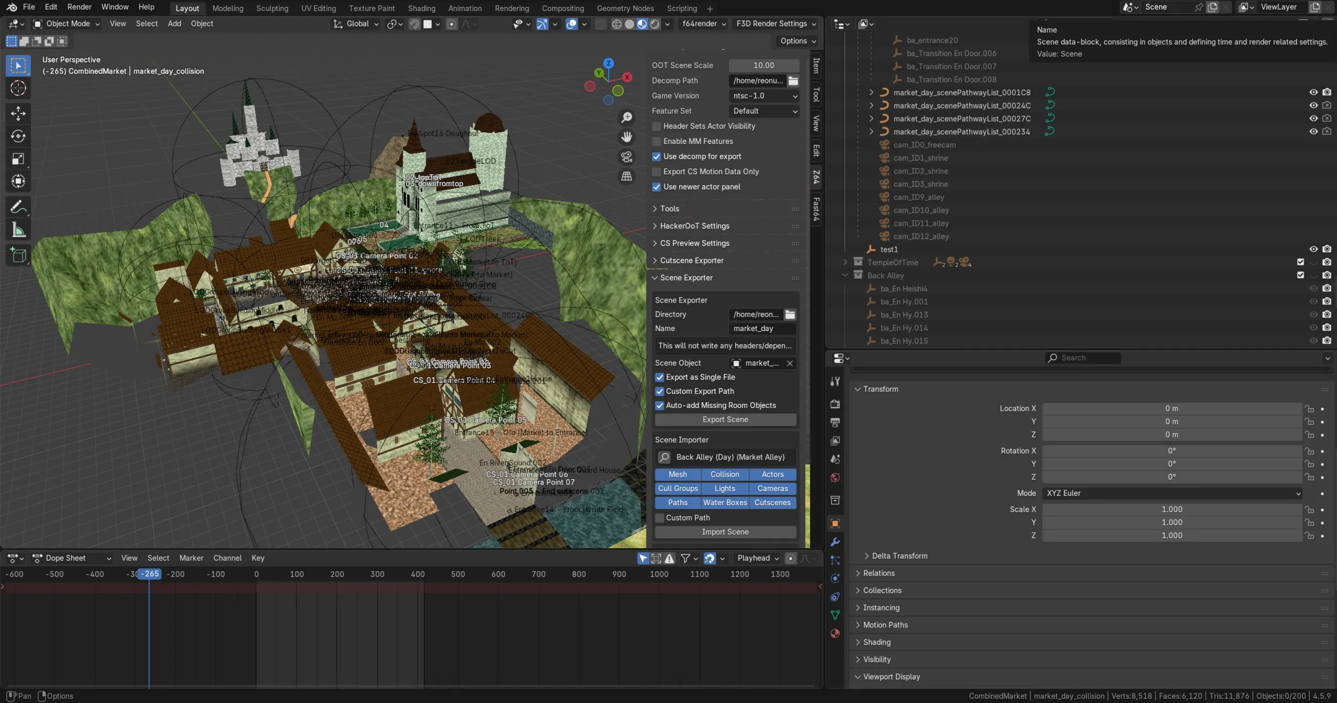Open the Modifiers wrench properties tab

click(x=835, y=542)
